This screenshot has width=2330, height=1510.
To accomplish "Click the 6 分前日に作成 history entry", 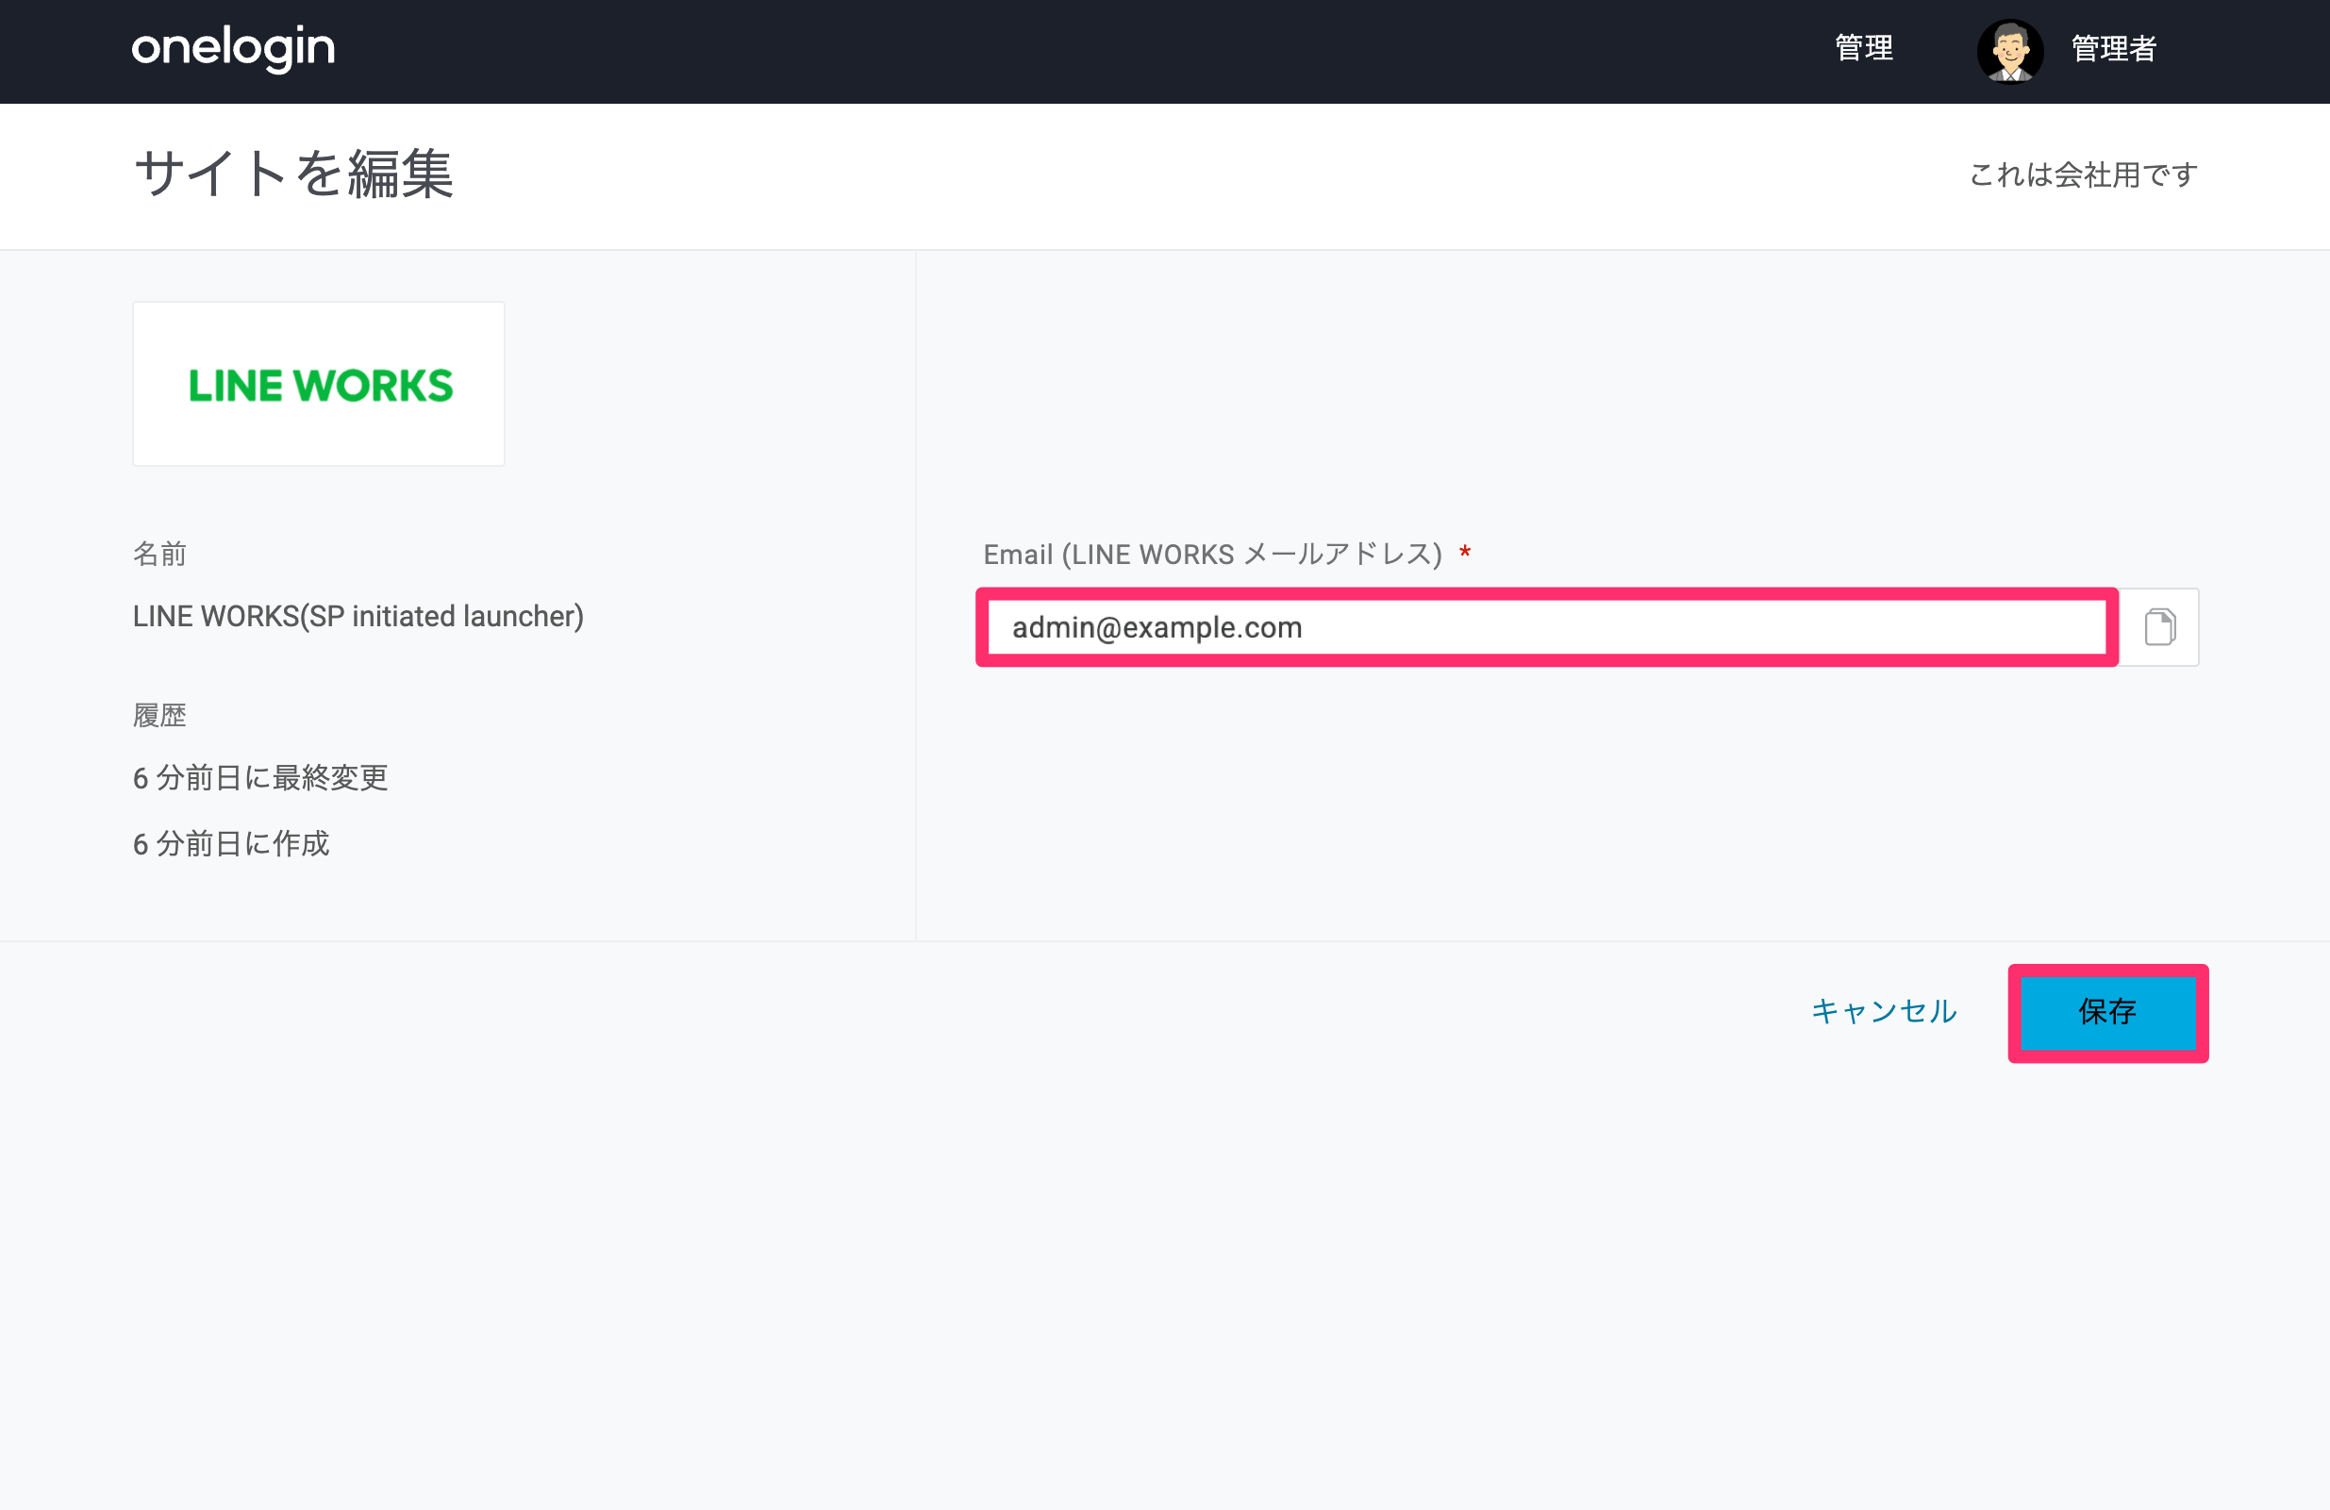I will [x=231, y=843].
